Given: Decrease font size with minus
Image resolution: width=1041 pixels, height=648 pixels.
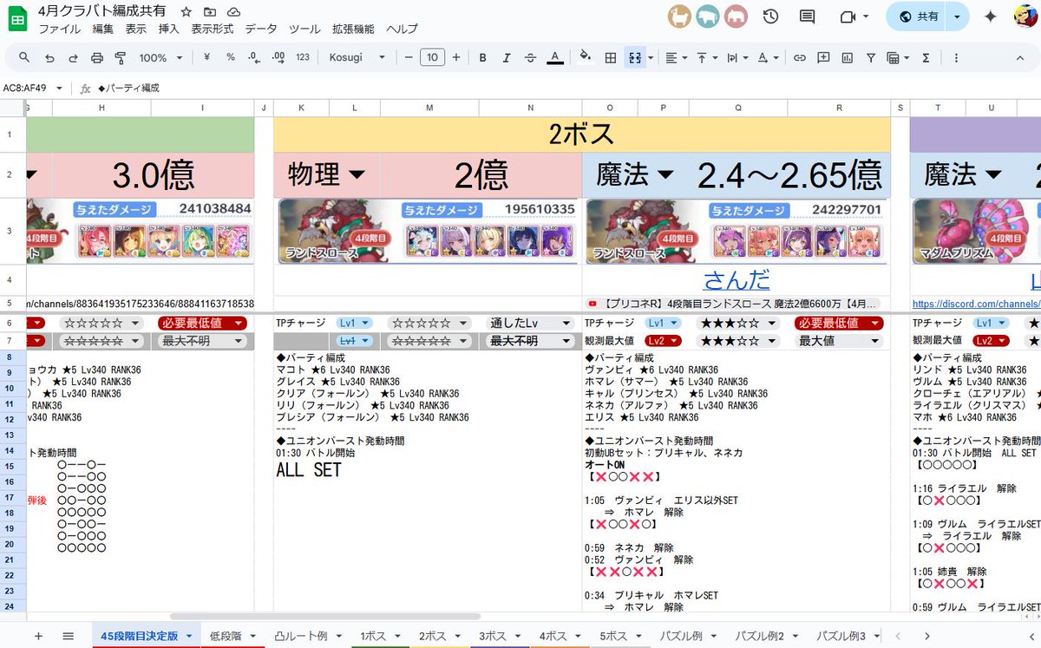Looking at the screenshot, I should click(x=409, y=57).
